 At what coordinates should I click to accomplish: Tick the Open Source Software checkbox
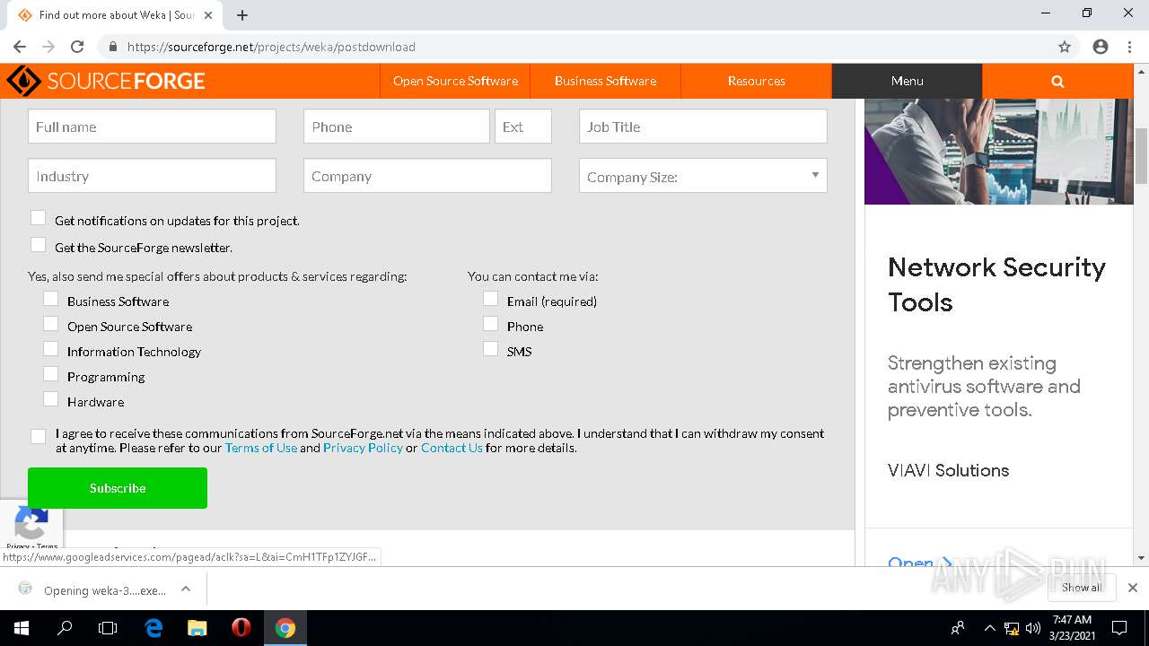click(x=50, y=324)
